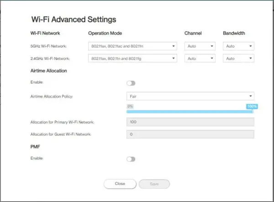Click Allocation for Primary Wi-Fi Network field
The image size is (274, 202).
(190, 122)
